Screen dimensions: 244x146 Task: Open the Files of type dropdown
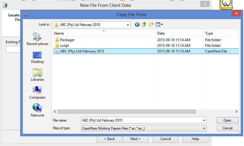[x=204, y=128]
